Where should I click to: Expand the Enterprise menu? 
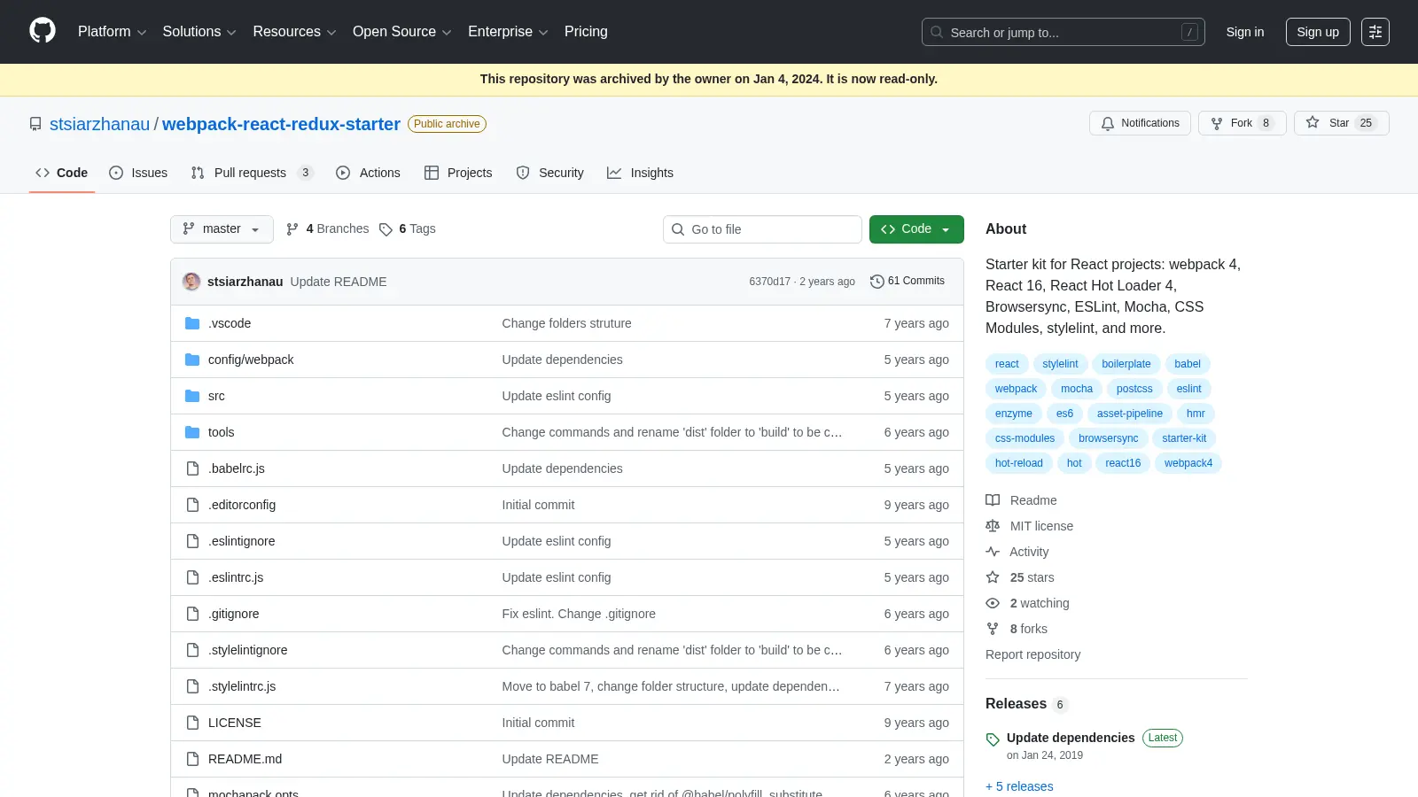(x=508, y=32)
